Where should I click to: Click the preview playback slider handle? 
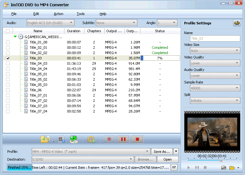point(221,161)
